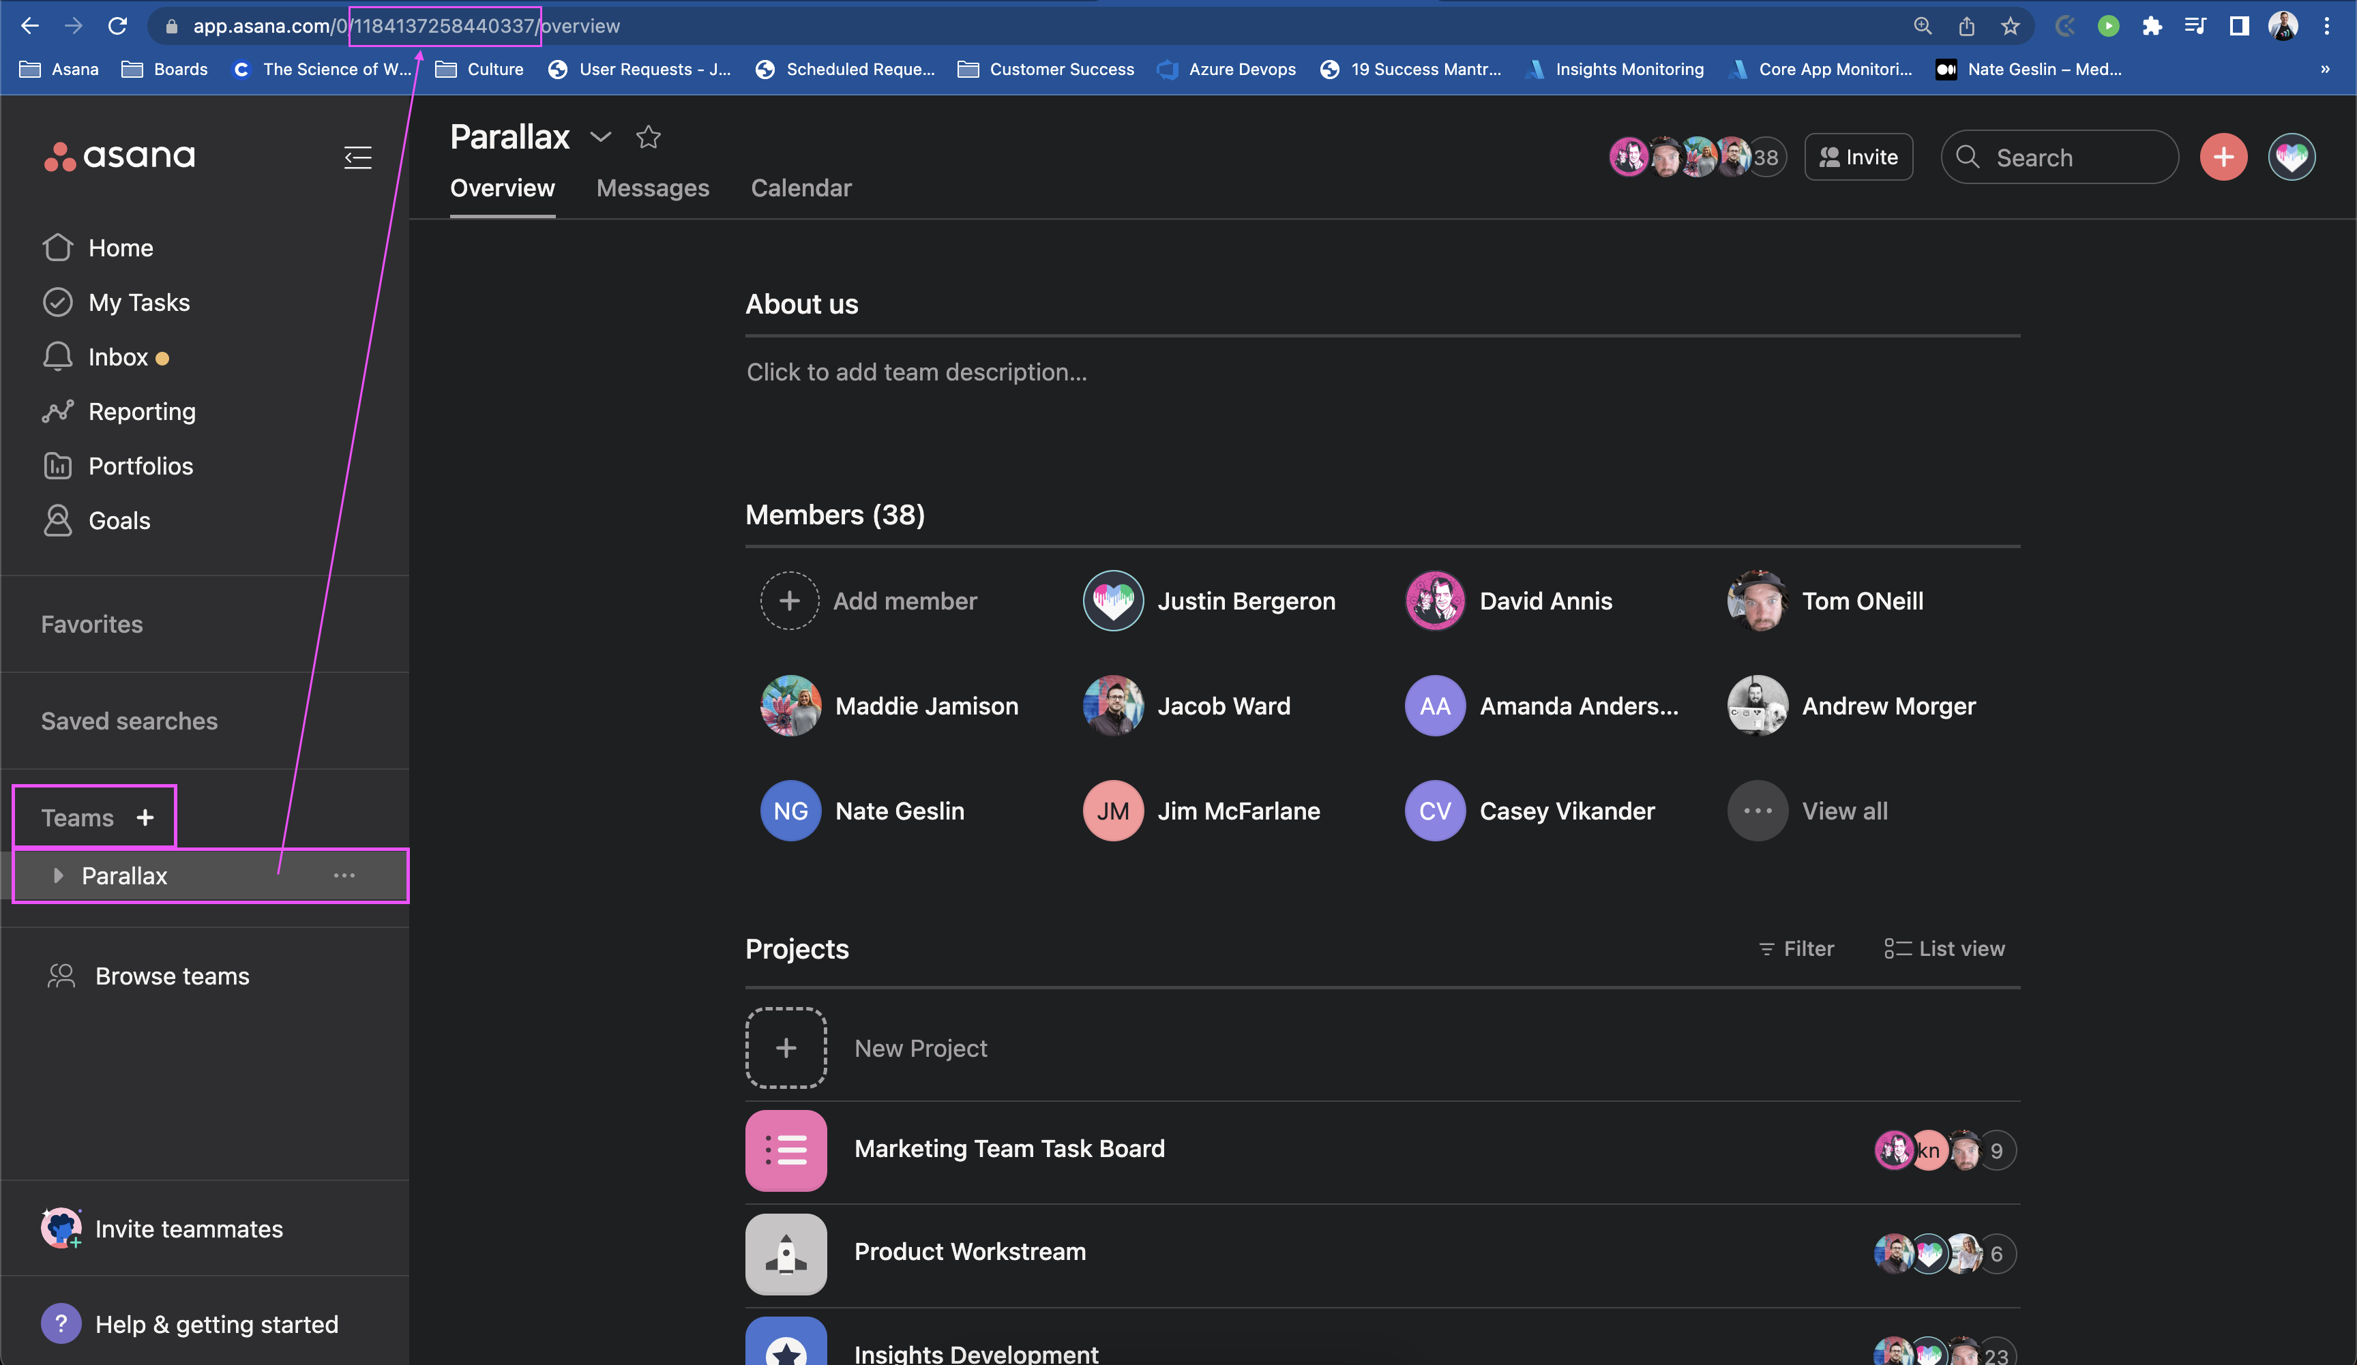This screenshot has width=2357, height=1365.
Task: Open Customer Success bookmark folder
Action: (x=1046, y=69)
